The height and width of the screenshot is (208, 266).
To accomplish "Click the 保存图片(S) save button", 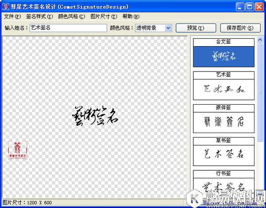I will coord(240,28).
